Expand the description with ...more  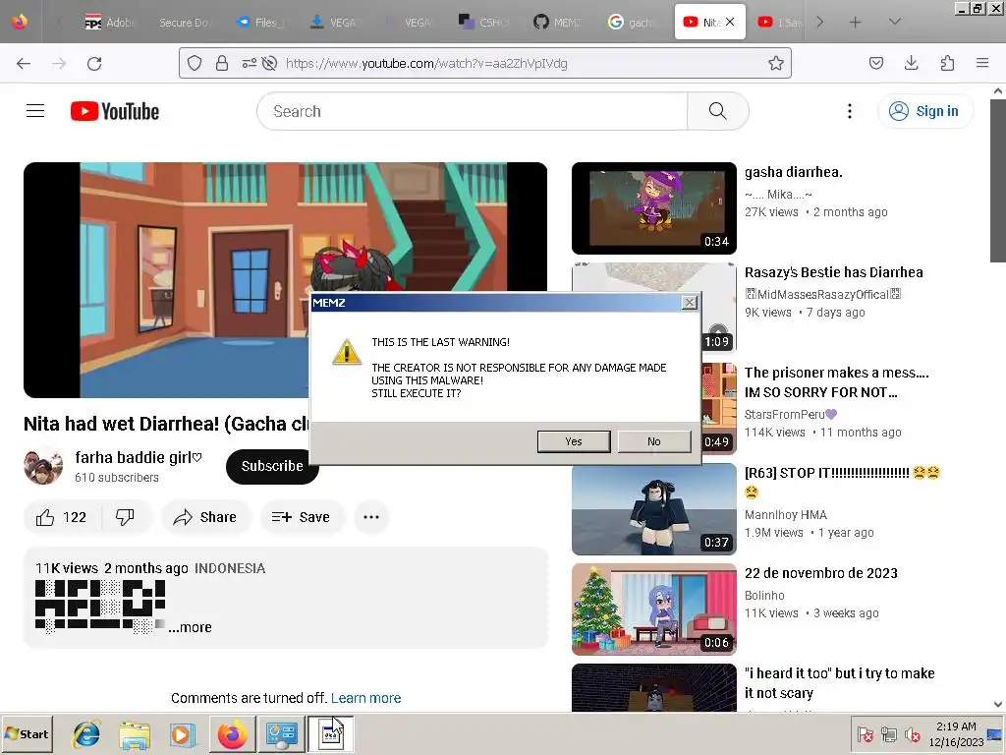(190, 627)
